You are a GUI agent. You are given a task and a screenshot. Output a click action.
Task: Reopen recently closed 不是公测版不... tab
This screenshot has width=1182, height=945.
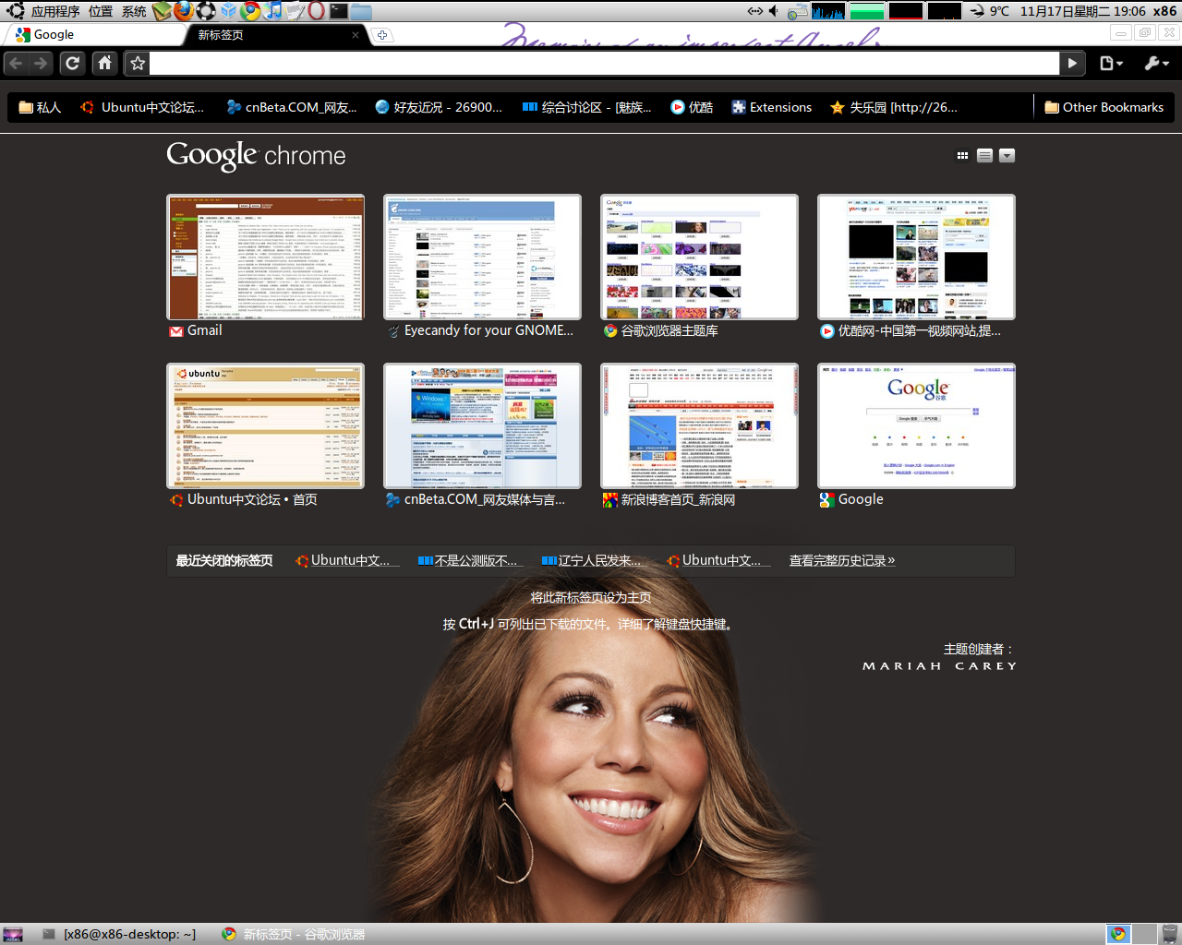pos(470,560)
